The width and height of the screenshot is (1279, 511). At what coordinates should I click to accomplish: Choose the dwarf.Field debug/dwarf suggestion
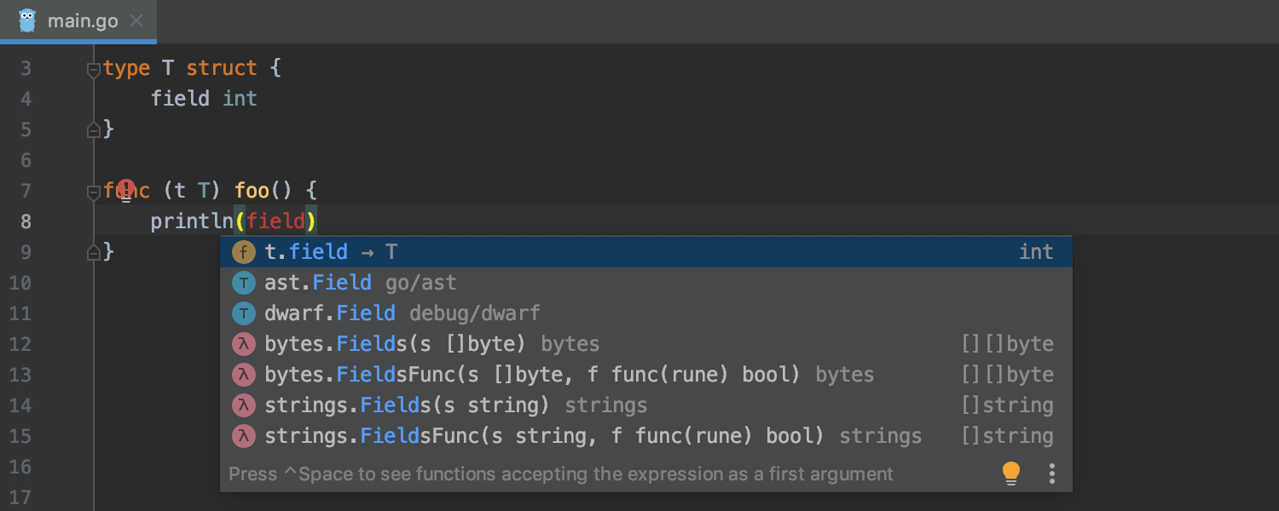pos(646,313)
